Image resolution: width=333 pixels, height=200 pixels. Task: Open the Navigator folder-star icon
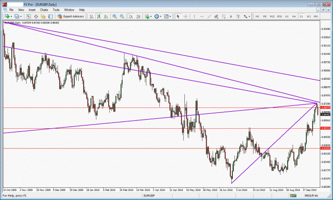coord(43,16)
